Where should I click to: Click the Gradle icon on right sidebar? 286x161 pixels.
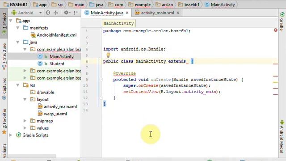click(282, 15)
